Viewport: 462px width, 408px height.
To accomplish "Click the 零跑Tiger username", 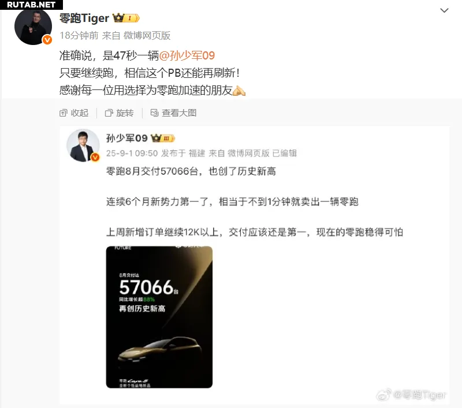I will coord(84,18).
